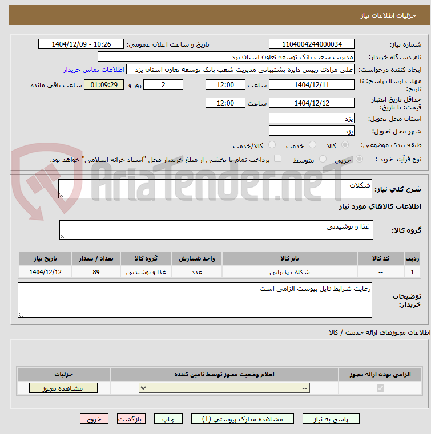
Task: Click the کد کالا column header
Action: click(381, 258)
